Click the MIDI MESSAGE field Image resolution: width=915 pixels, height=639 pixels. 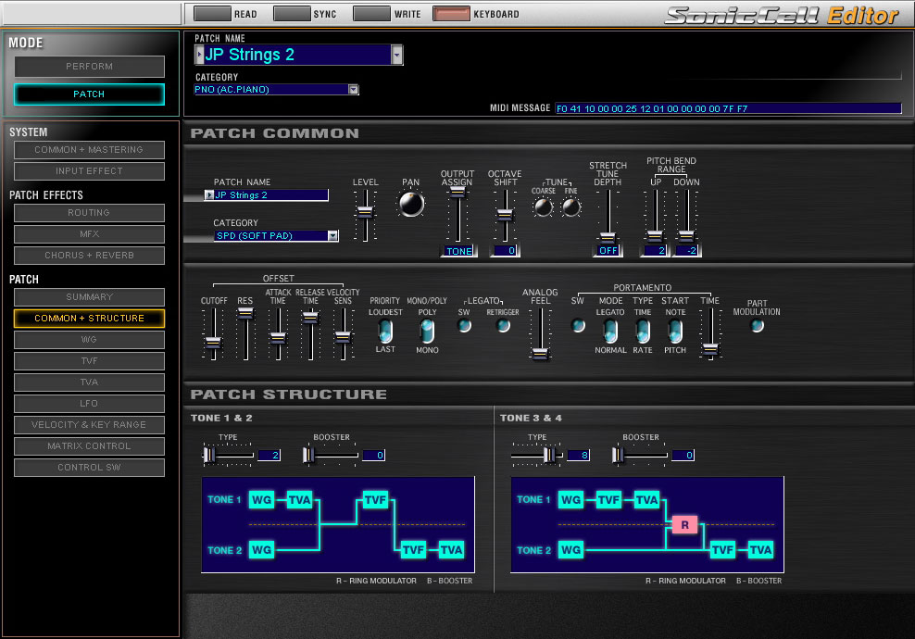(728, 108)
